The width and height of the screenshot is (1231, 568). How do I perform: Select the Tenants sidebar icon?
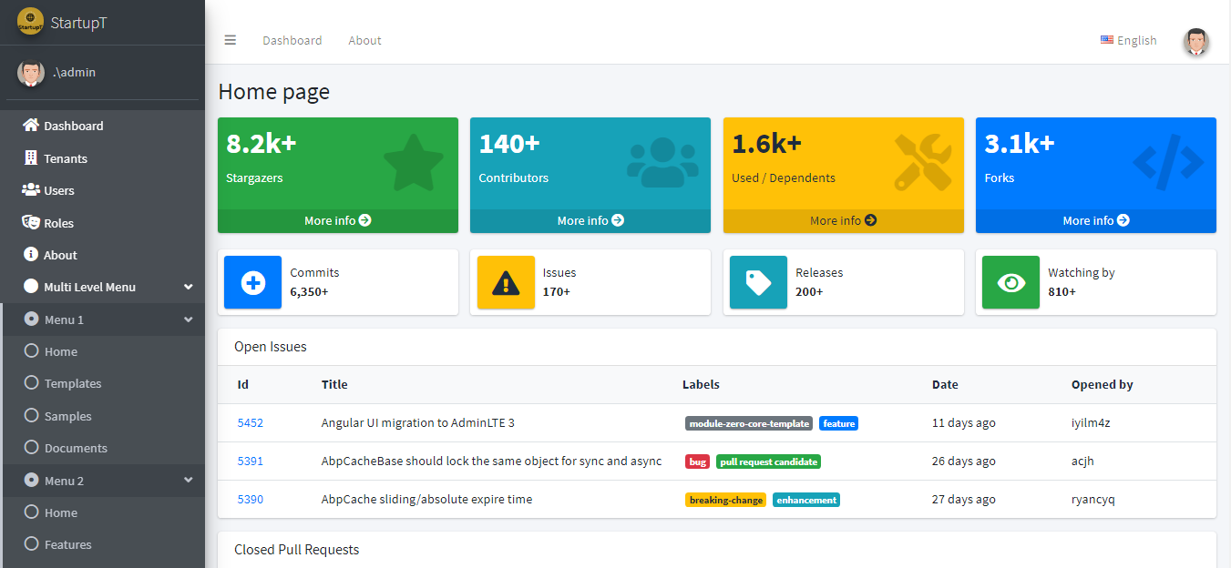[31, 157]
